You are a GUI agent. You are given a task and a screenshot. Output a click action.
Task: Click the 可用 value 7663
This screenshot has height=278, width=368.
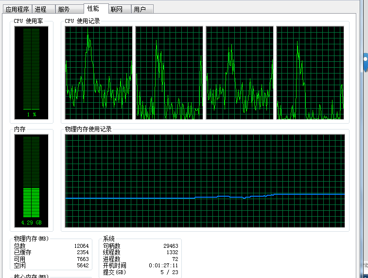pyautogui.click(x=83, y=259)
